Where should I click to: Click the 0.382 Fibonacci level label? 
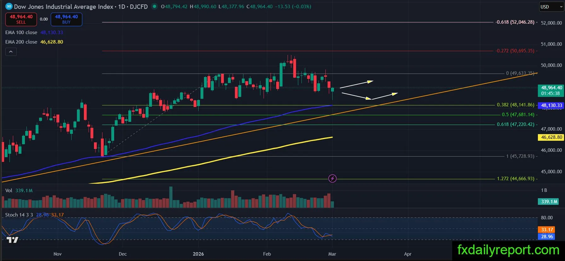(515, 105)
